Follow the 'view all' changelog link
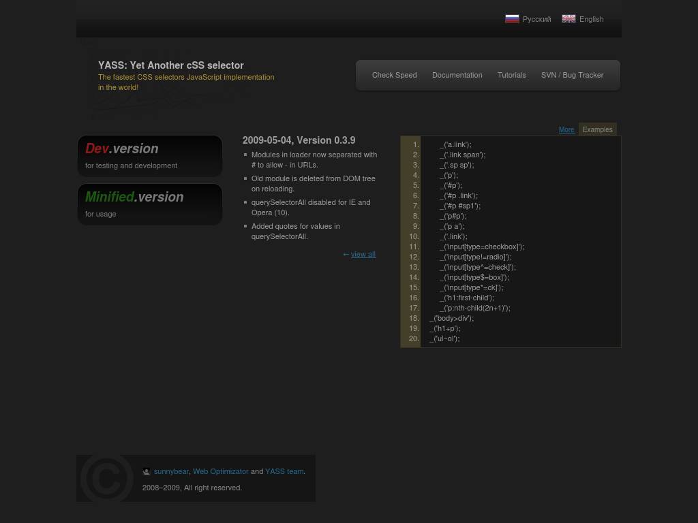The height and width of the screenshot is (523, 698). pyautogui.click(x=363, y=254)
